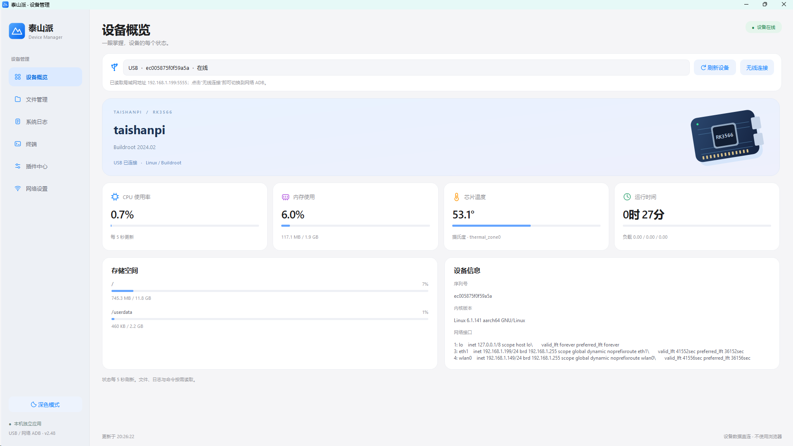
Task: Select the USB device ec005875f0f59a5a field
Action: tap(406, 68)
